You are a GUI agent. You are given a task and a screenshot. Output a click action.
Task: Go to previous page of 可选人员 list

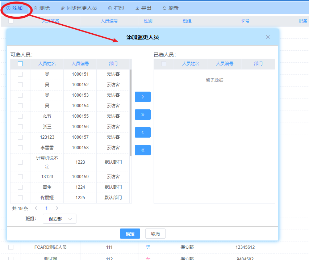tap(36, 208)
